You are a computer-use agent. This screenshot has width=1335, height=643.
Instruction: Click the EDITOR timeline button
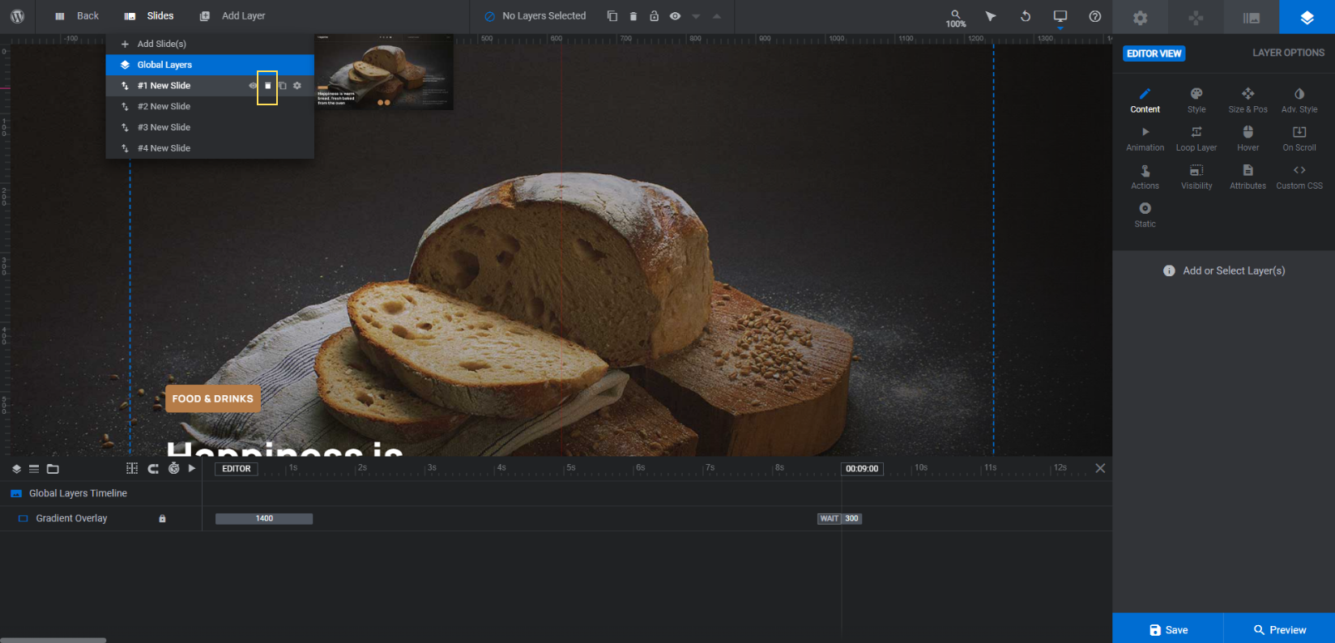click(237, 469)
